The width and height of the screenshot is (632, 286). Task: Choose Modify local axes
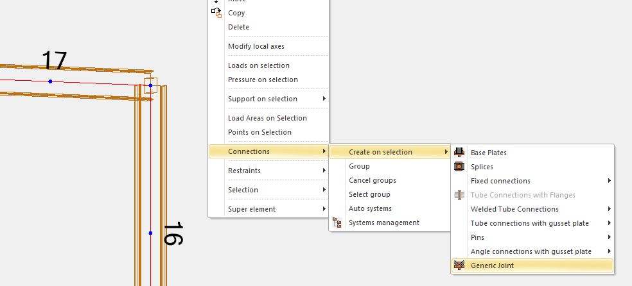[x=256, y=46]
